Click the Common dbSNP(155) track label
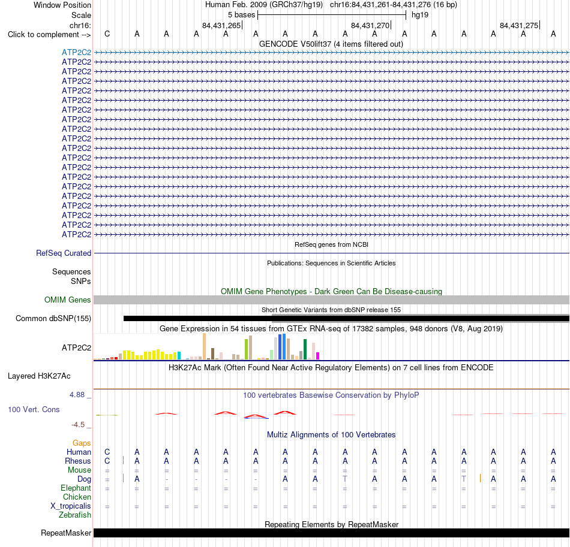Viewport: 570px width, 547px height. tap(53, 318)
